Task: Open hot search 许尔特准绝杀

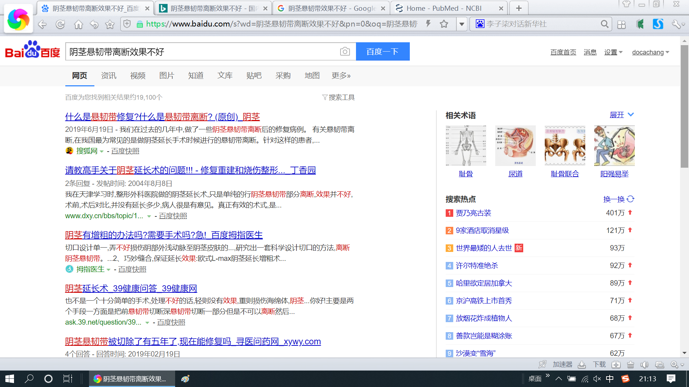Action: (477, 266)
